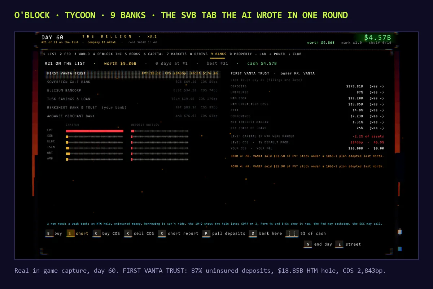Click the TSLN chatter bar
This screenshot has width=433, height=289.
coord(95,148)
